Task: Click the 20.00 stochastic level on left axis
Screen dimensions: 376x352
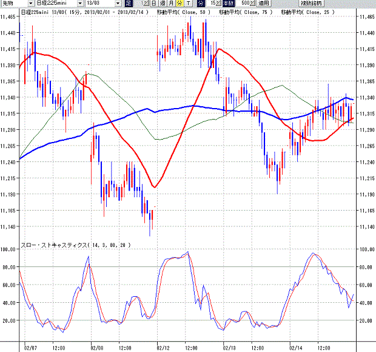Action: 9,320
